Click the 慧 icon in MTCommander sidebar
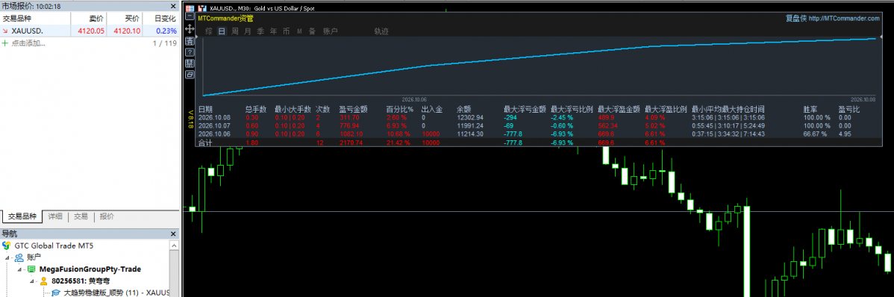894x297 pixels. [x=190, y=63]
